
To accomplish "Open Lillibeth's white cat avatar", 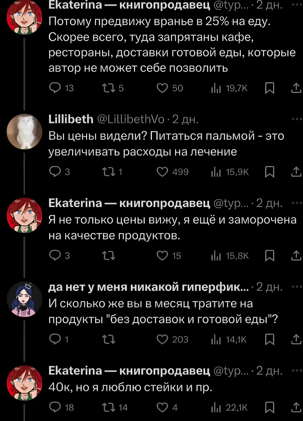I will (24, 132).
